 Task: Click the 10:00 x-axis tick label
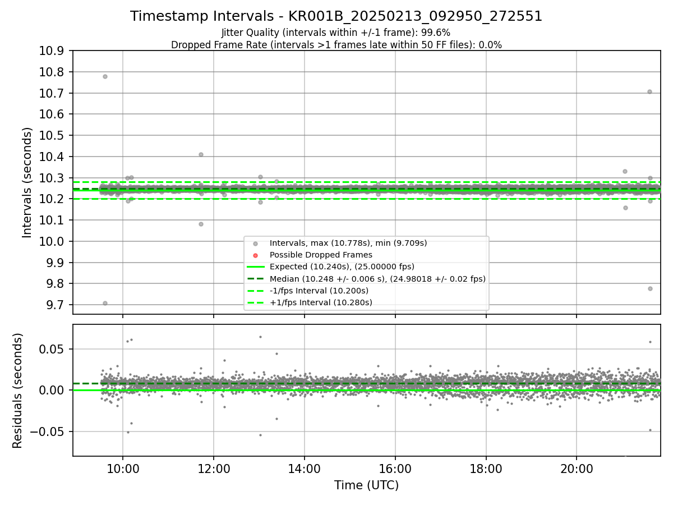pyautogui.click(x=123, y=469)
